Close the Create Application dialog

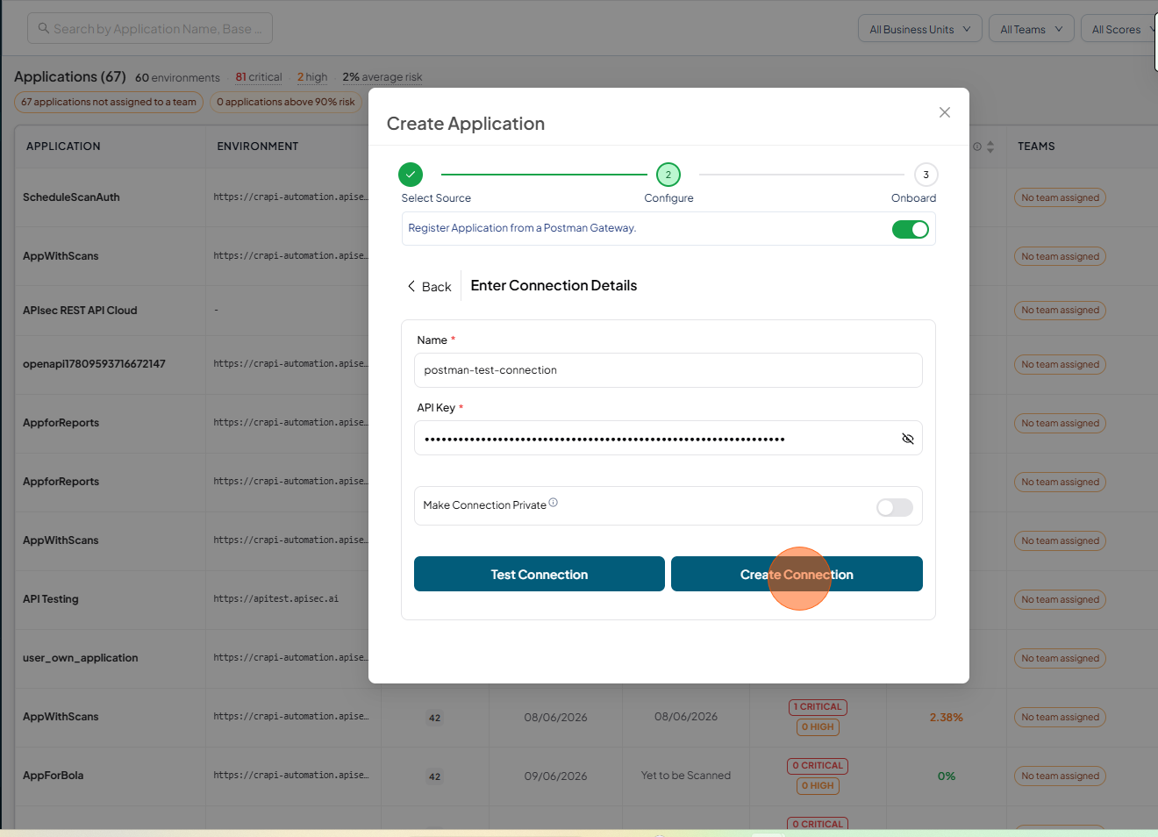click(945, 112)
